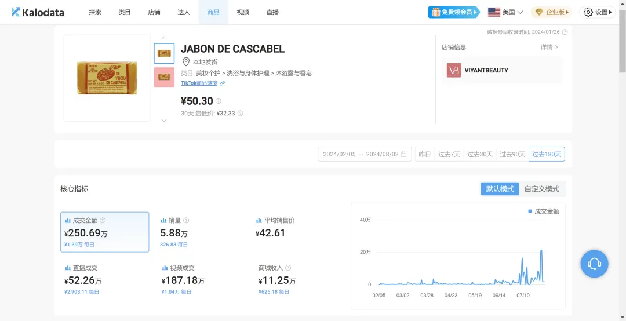The image size is (626, 321).
Task: Click the customer support headset icon
Action: (594, 264)
